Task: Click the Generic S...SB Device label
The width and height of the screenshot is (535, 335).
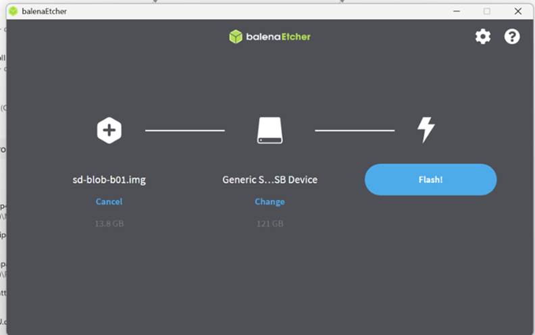Action: tap(270, 180)
